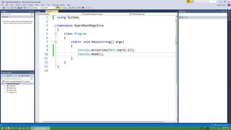The width and height of the screenshot is (231, 130).
Task: Switch to the Output tab
Action: pyautogui.click(x=38, y=12)
